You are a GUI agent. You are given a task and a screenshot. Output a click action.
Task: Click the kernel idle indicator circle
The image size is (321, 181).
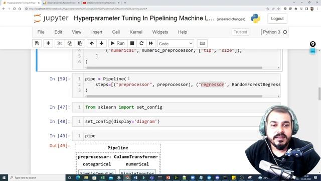tap(285, 32)
